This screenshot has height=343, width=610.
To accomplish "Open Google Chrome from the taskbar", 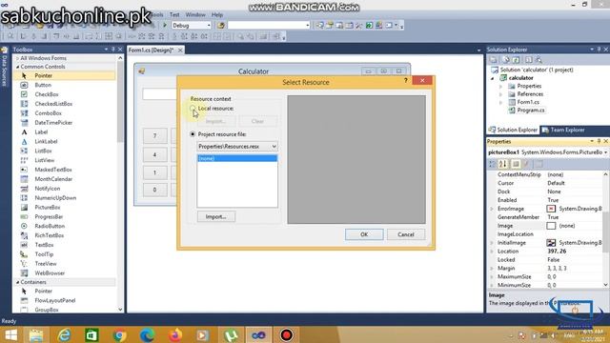I will point(119,334).
